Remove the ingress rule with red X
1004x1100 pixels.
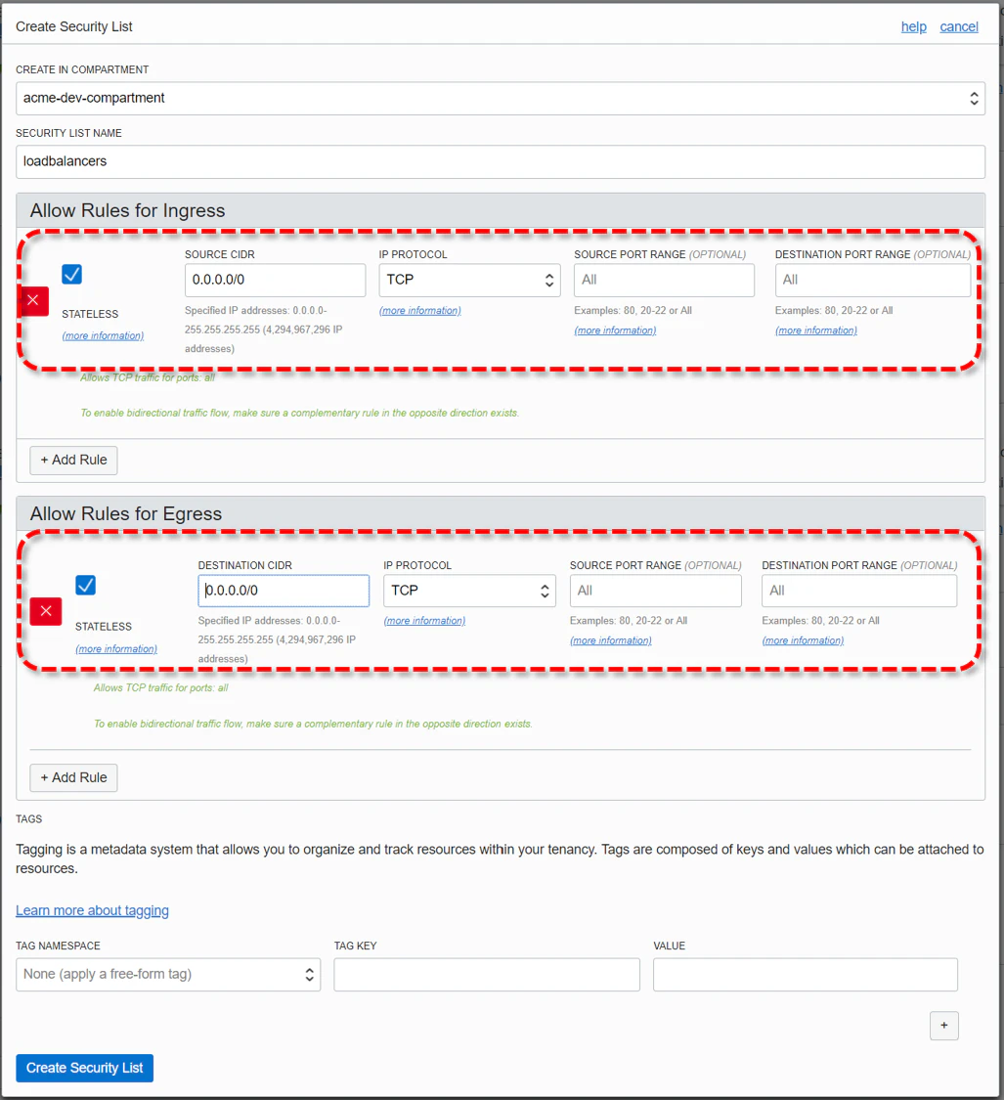[33, 301]
